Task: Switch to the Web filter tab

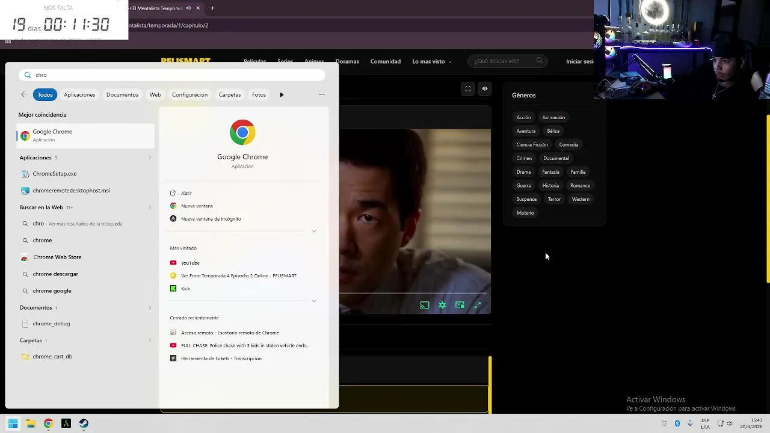Action: point(155,94)
